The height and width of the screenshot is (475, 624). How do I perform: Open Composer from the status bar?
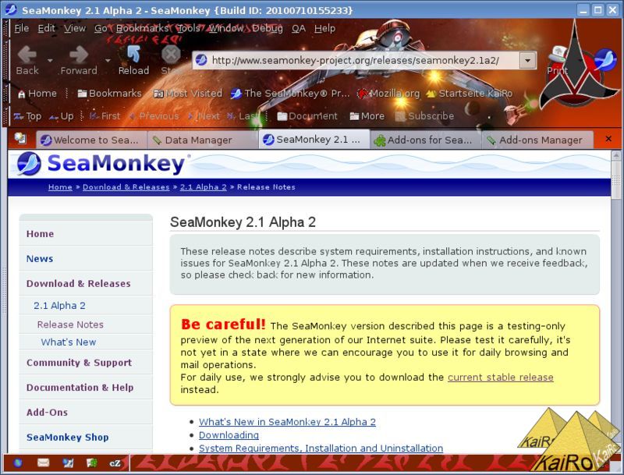(x=68, y=463)
